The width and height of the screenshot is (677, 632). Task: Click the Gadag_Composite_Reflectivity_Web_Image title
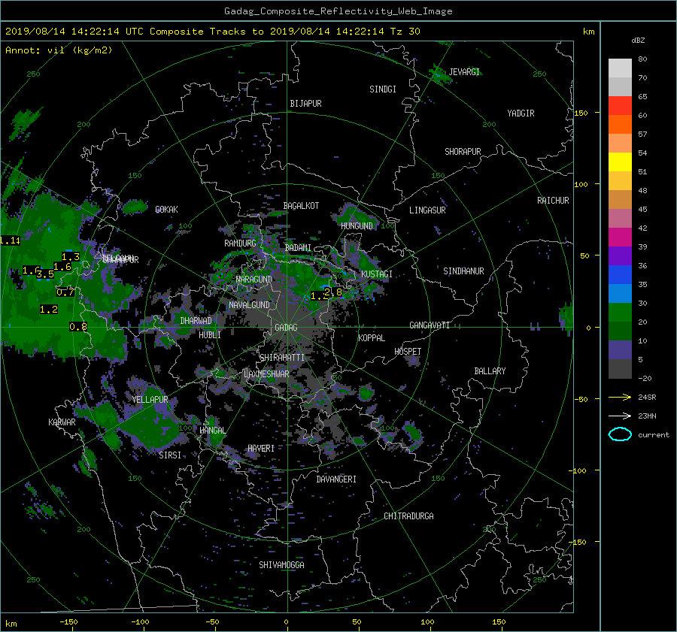338,11
